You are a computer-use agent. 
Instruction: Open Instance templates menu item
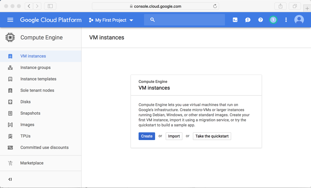coord(38,79)
